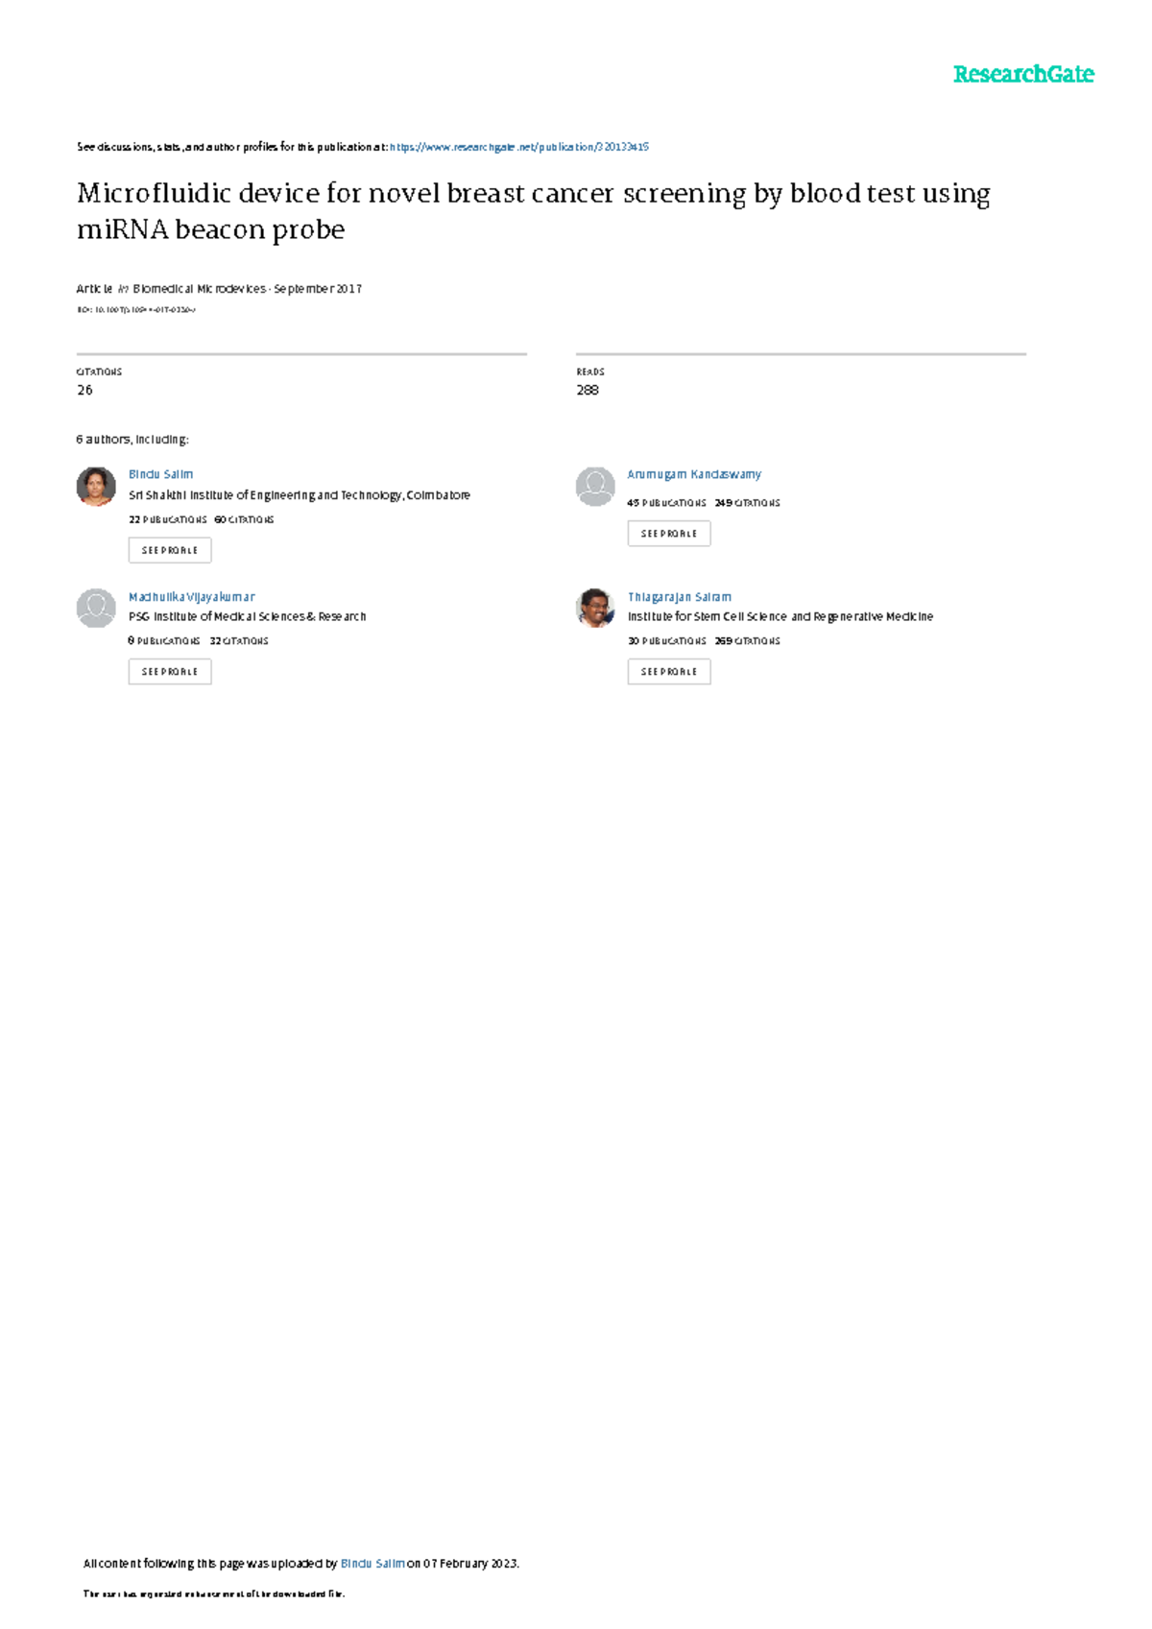
Task: Open Arumugam Kandaswamy author name link
Action: coord(694,474)
